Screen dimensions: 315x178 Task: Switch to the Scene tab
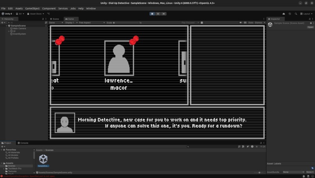(x=54, y=19)
